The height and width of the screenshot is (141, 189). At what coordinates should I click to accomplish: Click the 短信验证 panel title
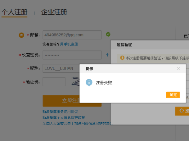point(124,45)
